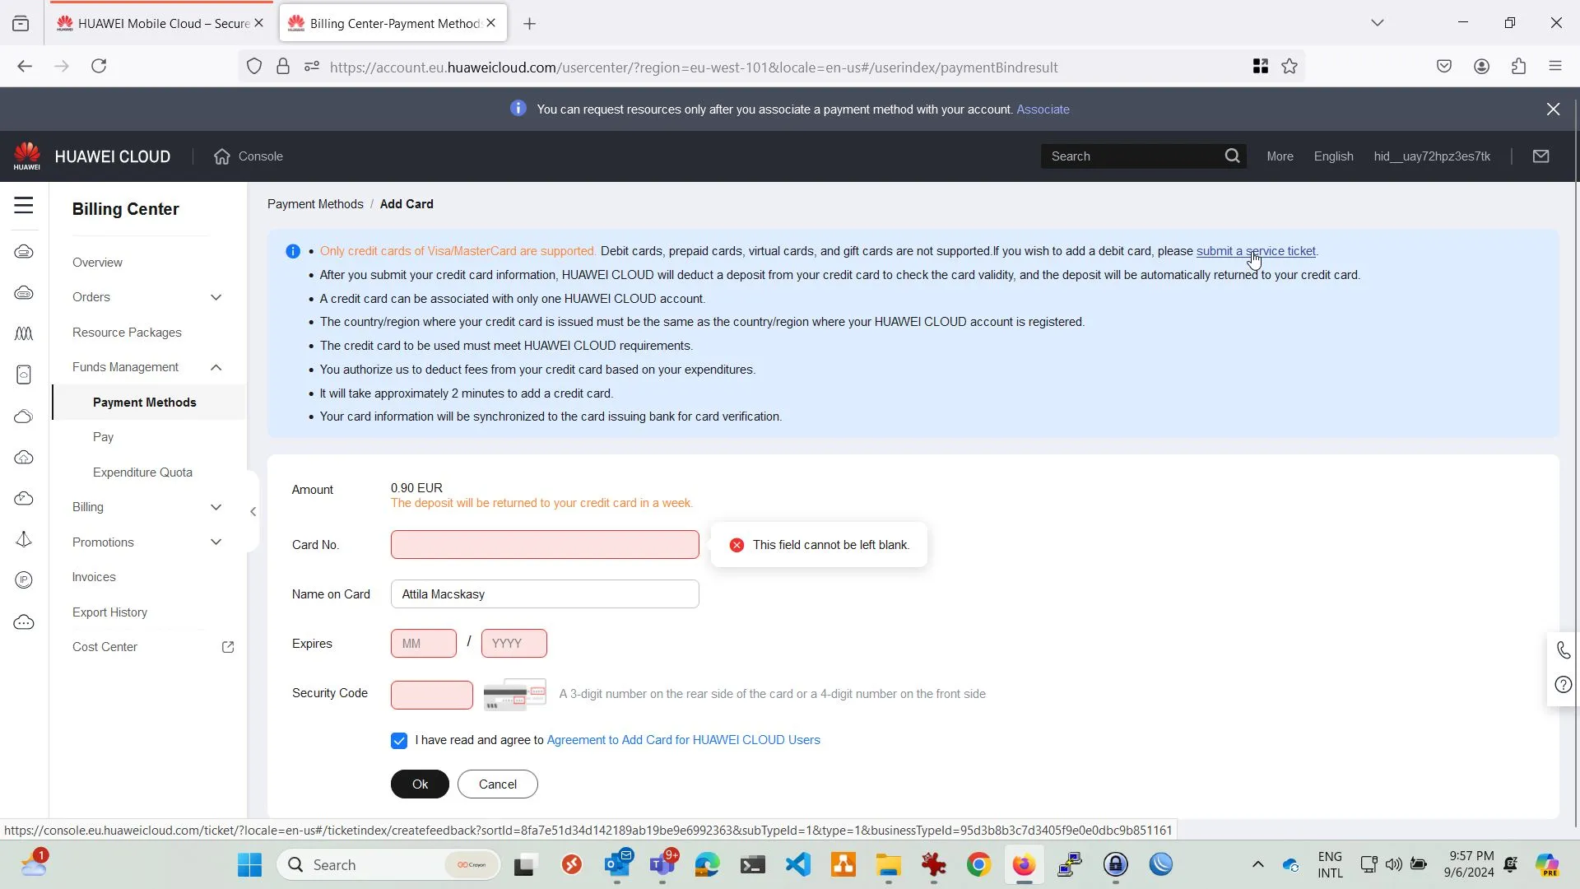Screen dimensions: 1580x889
Task: Close the Billing Center browser tab
Action: pos(491,23)
